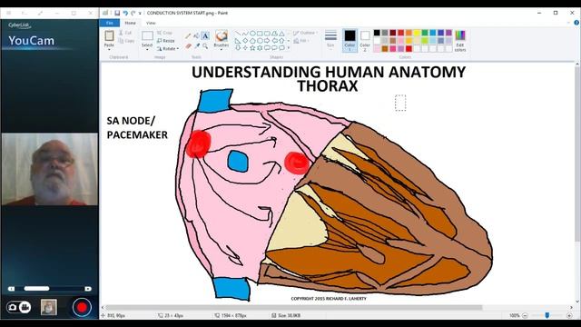Click the Redo arrow in quick access toolbar
Image resolution: width=581 pixels, height=327 pixels.
tap(133, 13)
